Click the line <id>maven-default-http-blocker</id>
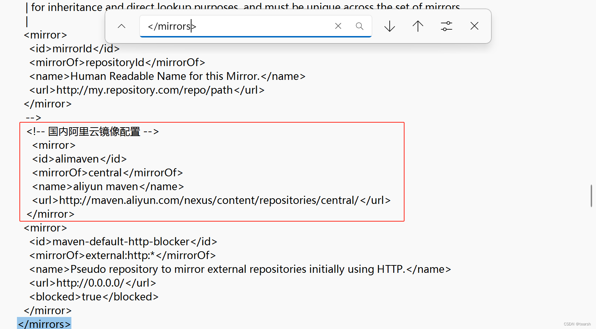 pos(123,242)
